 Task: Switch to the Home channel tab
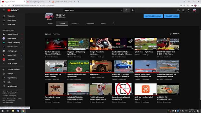click(x=51, y=23)
